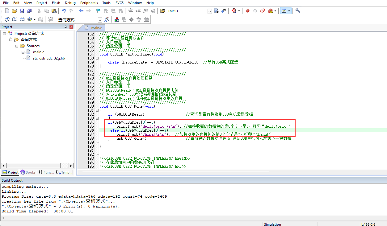Screen dimensions: 387x226
Task: Click the Translate current file icon
Action: tap(7, 19)
